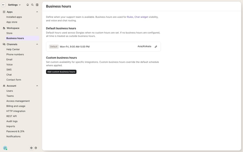This screenshot has height=152, width=243.
Task: Open REST API settings
Action: (x=11, y=116)
